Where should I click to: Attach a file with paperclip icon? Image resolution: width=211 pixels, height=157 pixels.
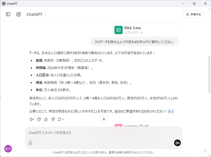tap(30, 143)
